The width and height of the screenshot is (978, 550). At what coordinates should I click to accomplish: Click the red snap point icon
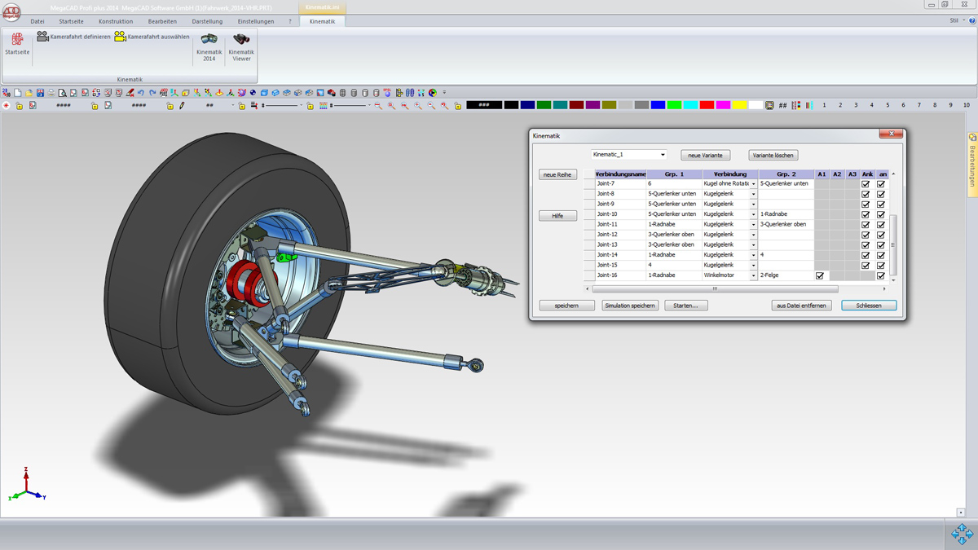pos(7,105)
